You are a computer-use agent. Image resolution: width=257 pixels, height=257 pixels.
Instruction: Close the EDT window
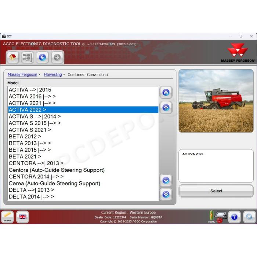tap(251, 36)
